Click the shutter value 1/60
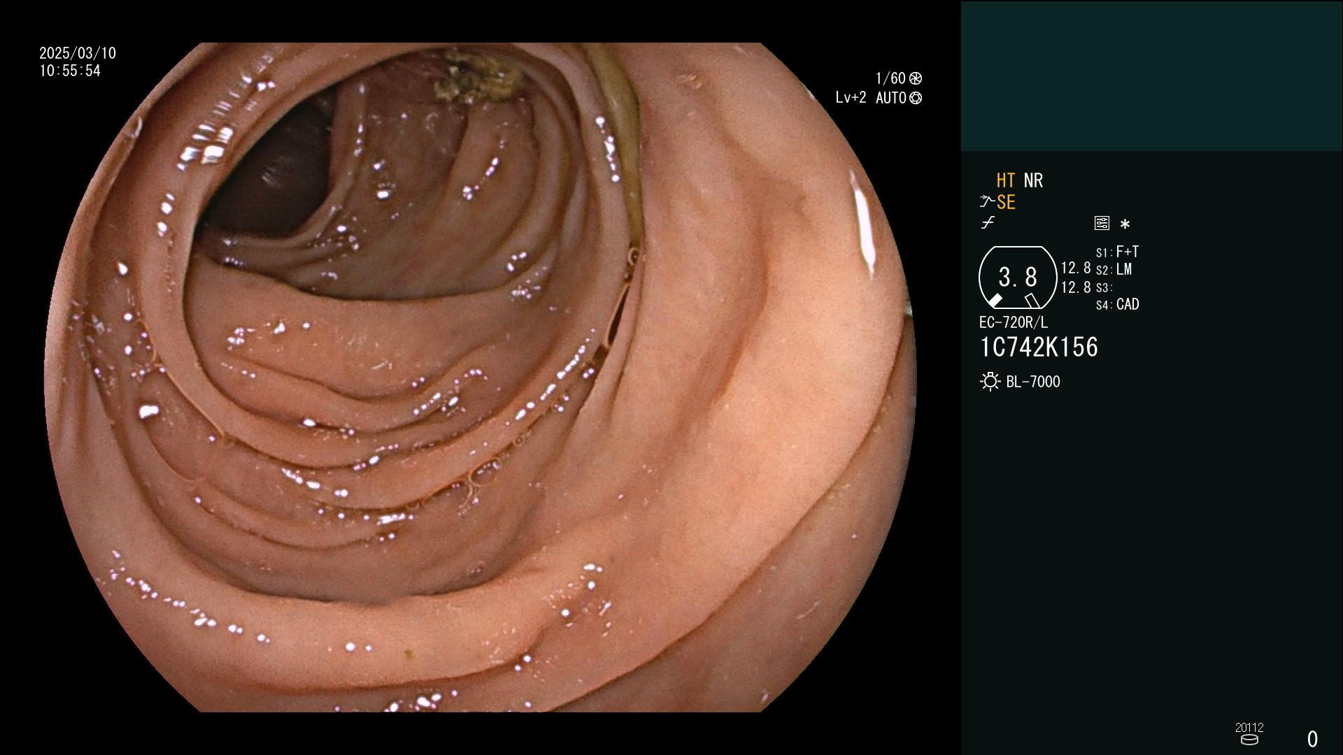Screen dimensions: 1343x755 pos(890,78)
